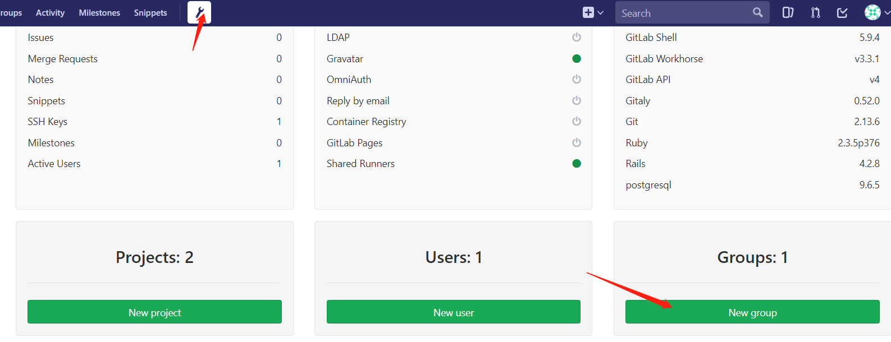
Task: Click the Reply by email label
Action: [x=358, y=101]
